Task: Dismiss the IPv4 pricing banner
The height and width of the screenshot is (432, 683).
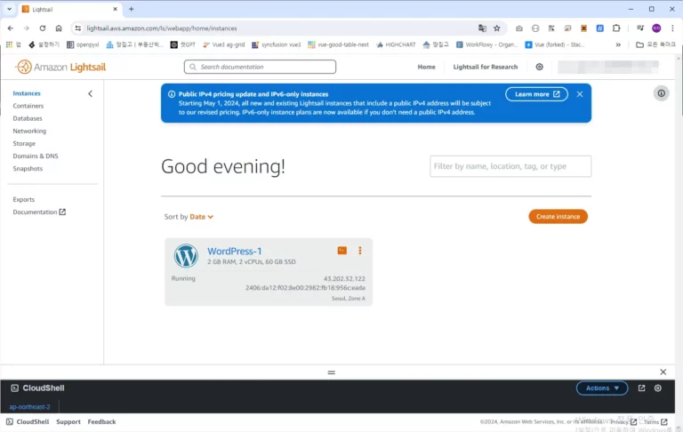Action: click(580, 94)
